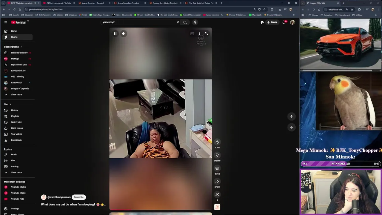Dislike the Short with the thumbs-down icon
Screen dimensions: 382x215
tap(217, 155)
